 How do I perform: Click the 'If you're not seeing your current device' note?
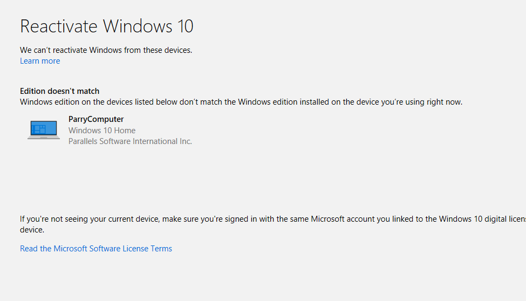click(273, 224)
